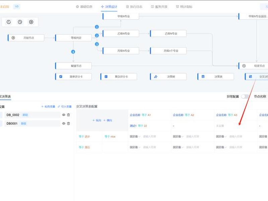Click the play-circle run icon in canvas toolbar

pos(31,22)
